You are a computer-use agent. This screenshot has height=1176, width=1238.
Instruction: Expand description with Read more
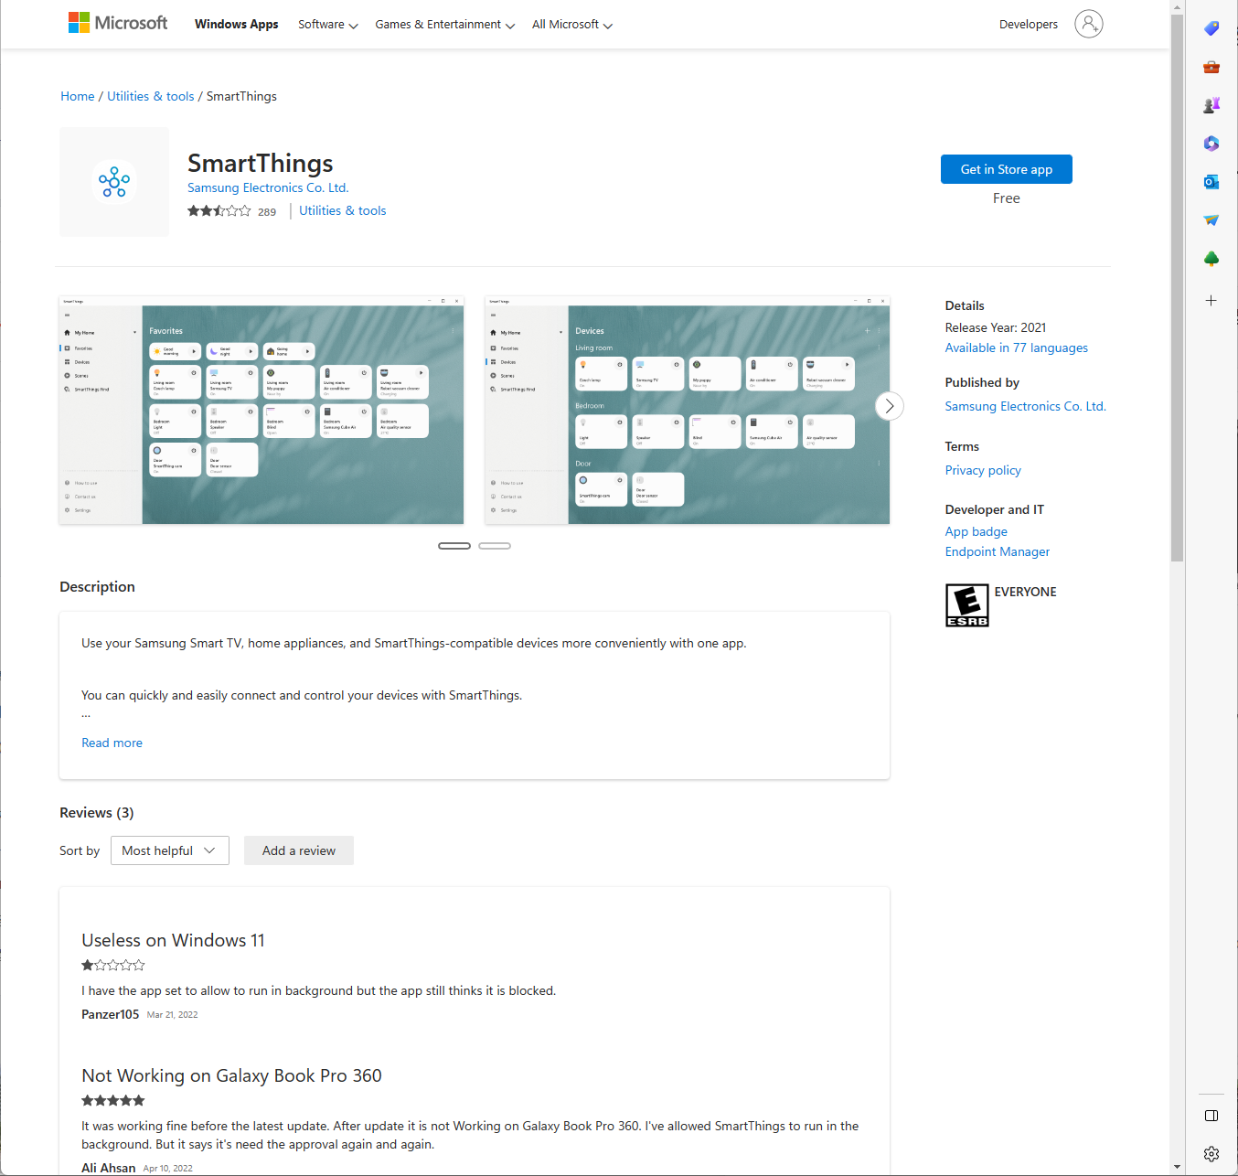click(x=112, y=743)
